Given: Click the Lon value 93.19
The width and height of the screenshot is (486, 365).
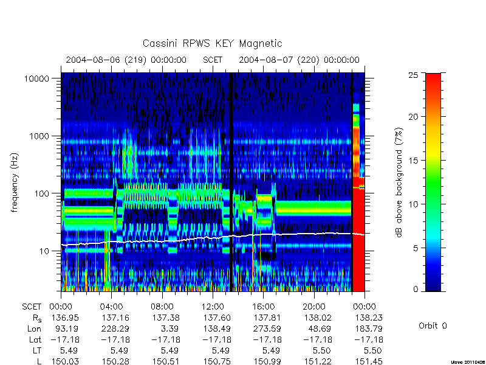Looking at the screenshot, I should pyautogui.click(x=67, y=328).
